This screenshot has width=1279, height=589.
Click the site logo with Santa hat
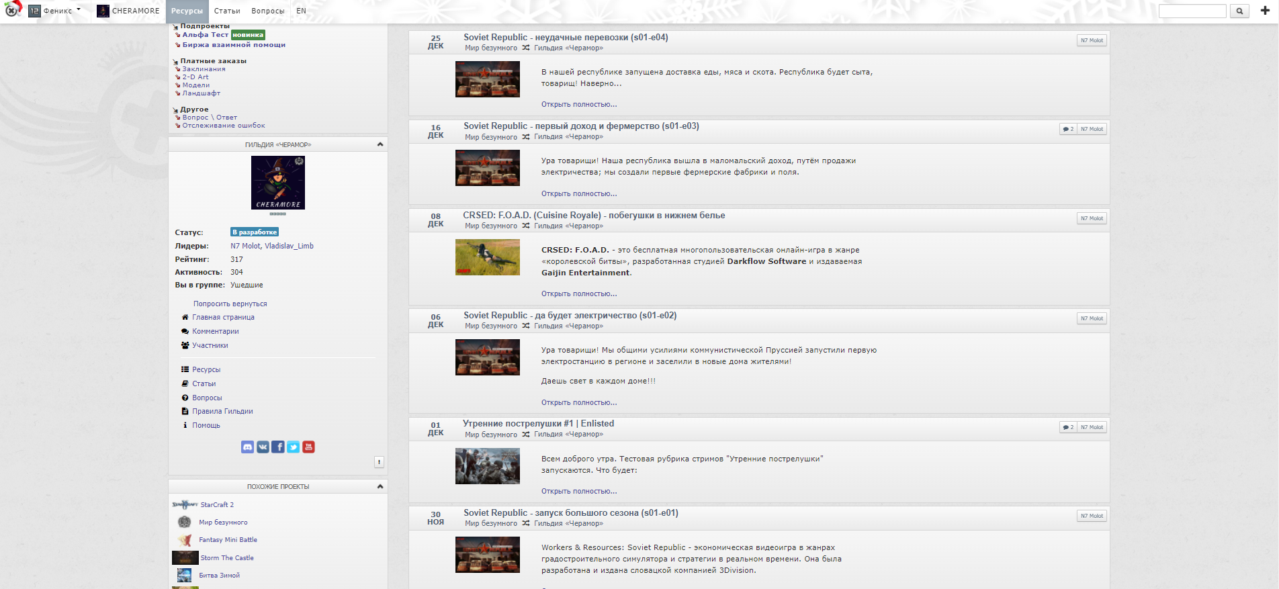tap(12, 9)
